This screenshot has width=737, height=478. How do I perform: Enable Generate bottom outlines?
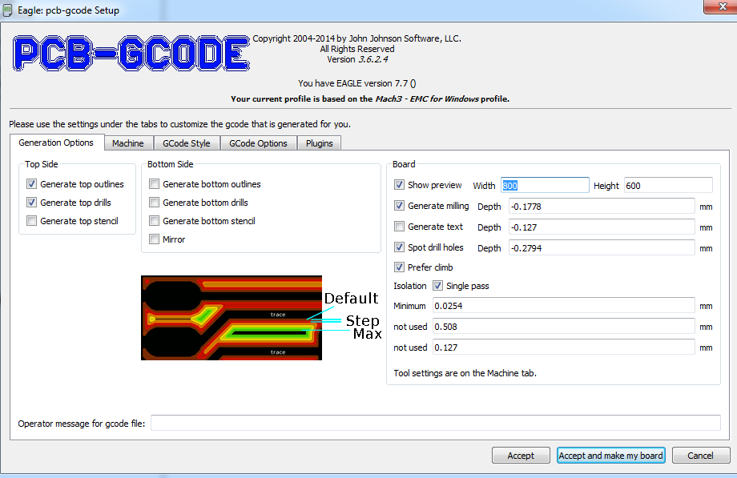click(154, 184)
